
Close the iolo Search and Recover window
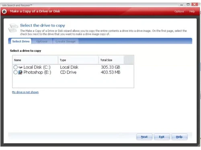195,4
